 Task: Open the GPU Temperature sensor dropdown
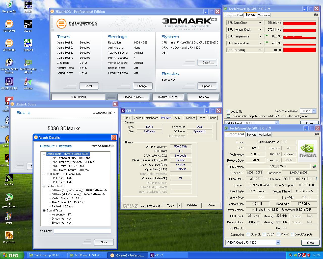tap(260, 36)
